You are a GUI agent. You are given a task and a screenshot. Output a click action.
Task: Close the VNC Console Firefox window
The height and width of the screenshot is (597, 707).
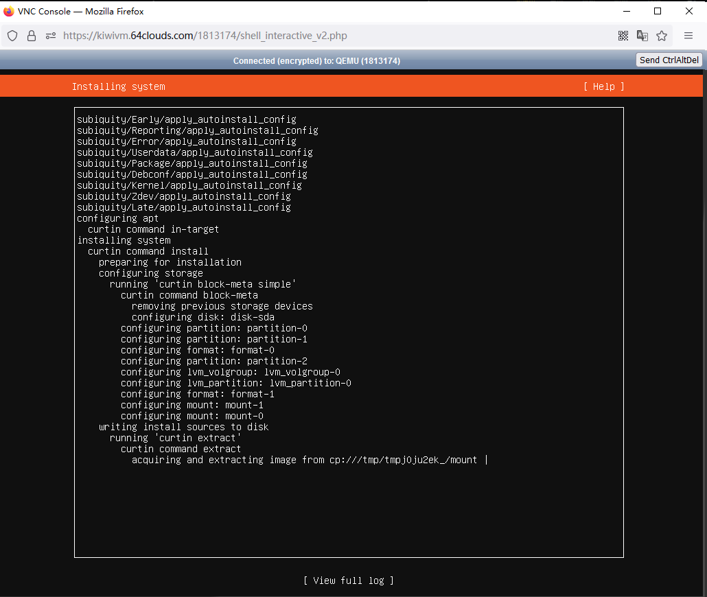(689, 12)
